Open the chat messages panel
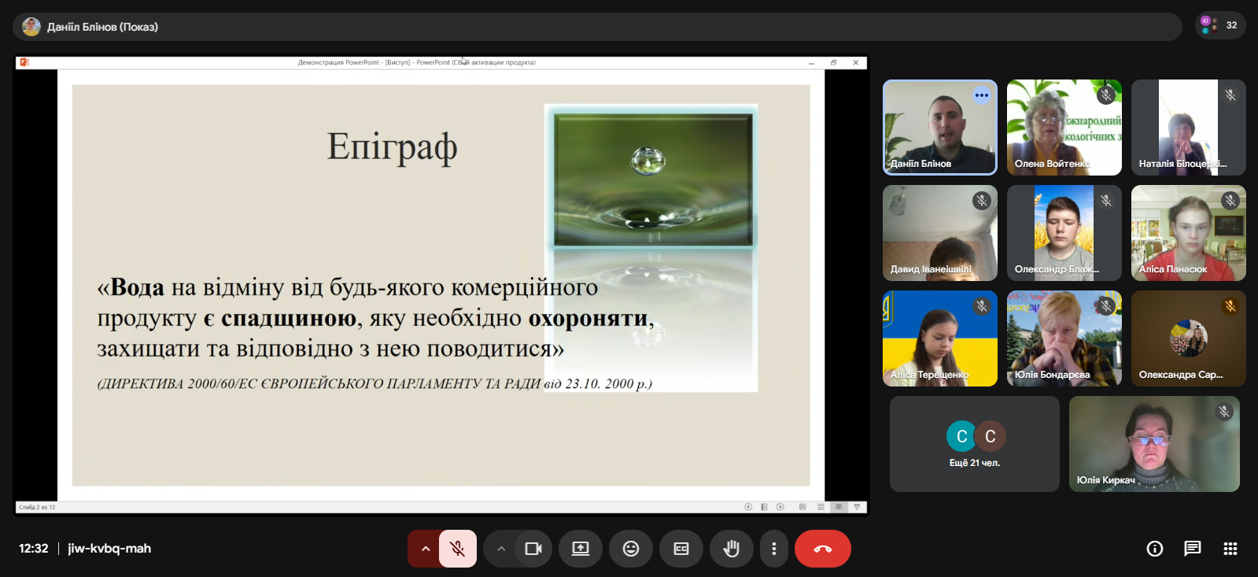The image size is (1258, 577). [1193, 549]
